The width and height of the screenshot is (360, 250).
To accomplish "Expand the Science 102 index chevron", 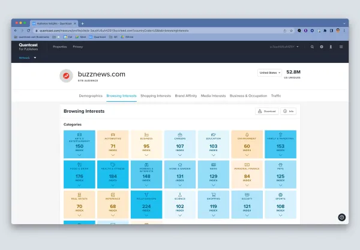I will [x=180, y=215].
